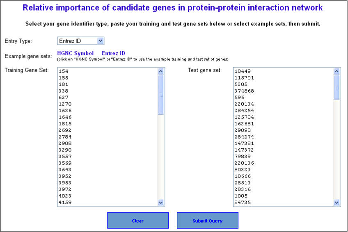Screen dimensions: 348x232
Task: Click the Clear button
Action: pos(138,221)
